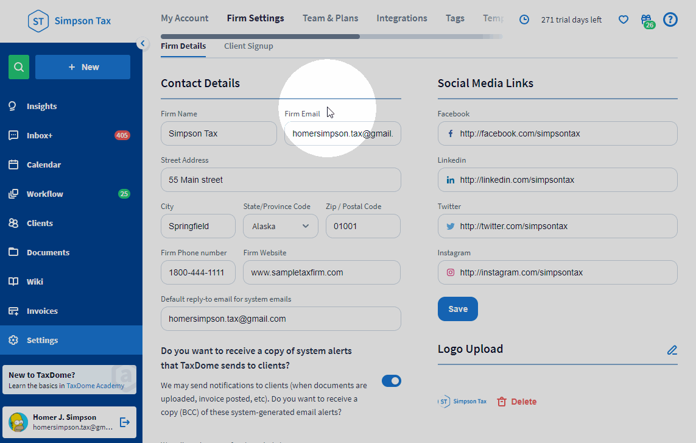The image size is (696, 443).
Task: Click the Instagram link input field
Action: coord(558,272)
